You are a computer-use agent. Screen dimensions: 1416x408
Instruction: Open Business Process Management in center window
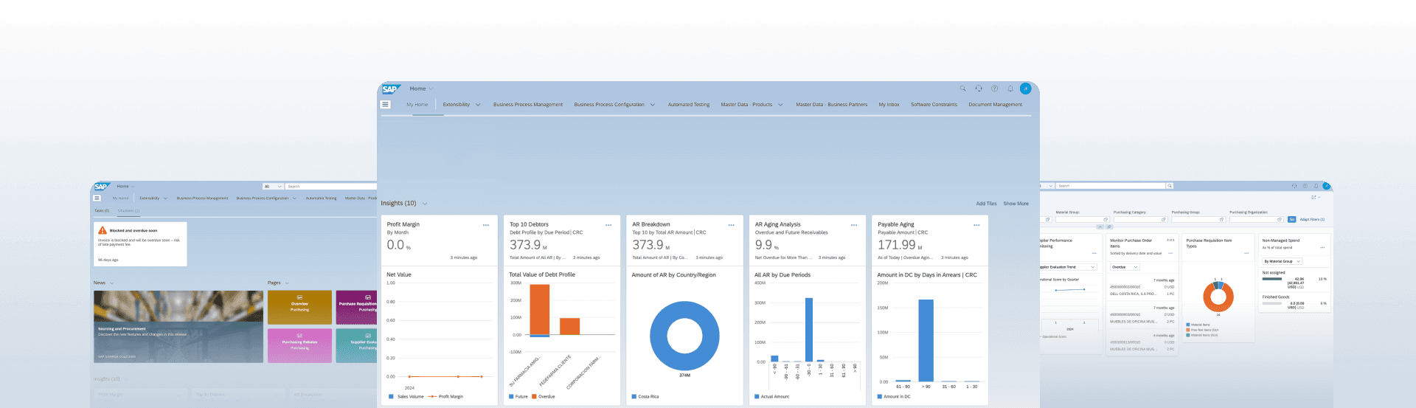point(528,105)
